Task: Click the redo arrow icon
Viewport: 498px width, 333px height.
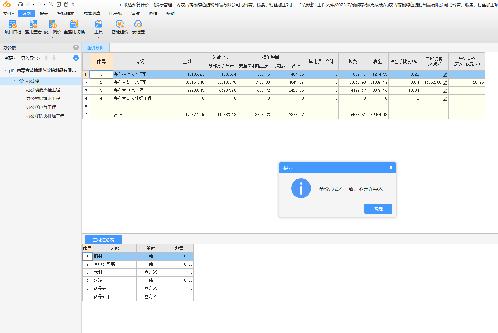Action: (39, 4)
